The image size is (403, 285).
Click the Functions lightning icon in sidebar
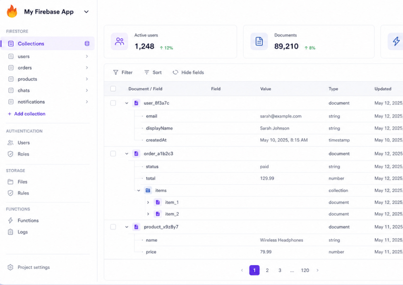(10, 220)
